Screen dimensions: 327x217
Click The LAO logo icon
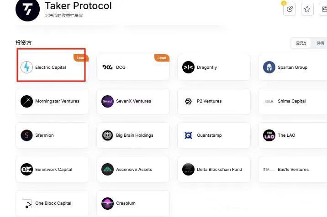click(x=269, y=135)
